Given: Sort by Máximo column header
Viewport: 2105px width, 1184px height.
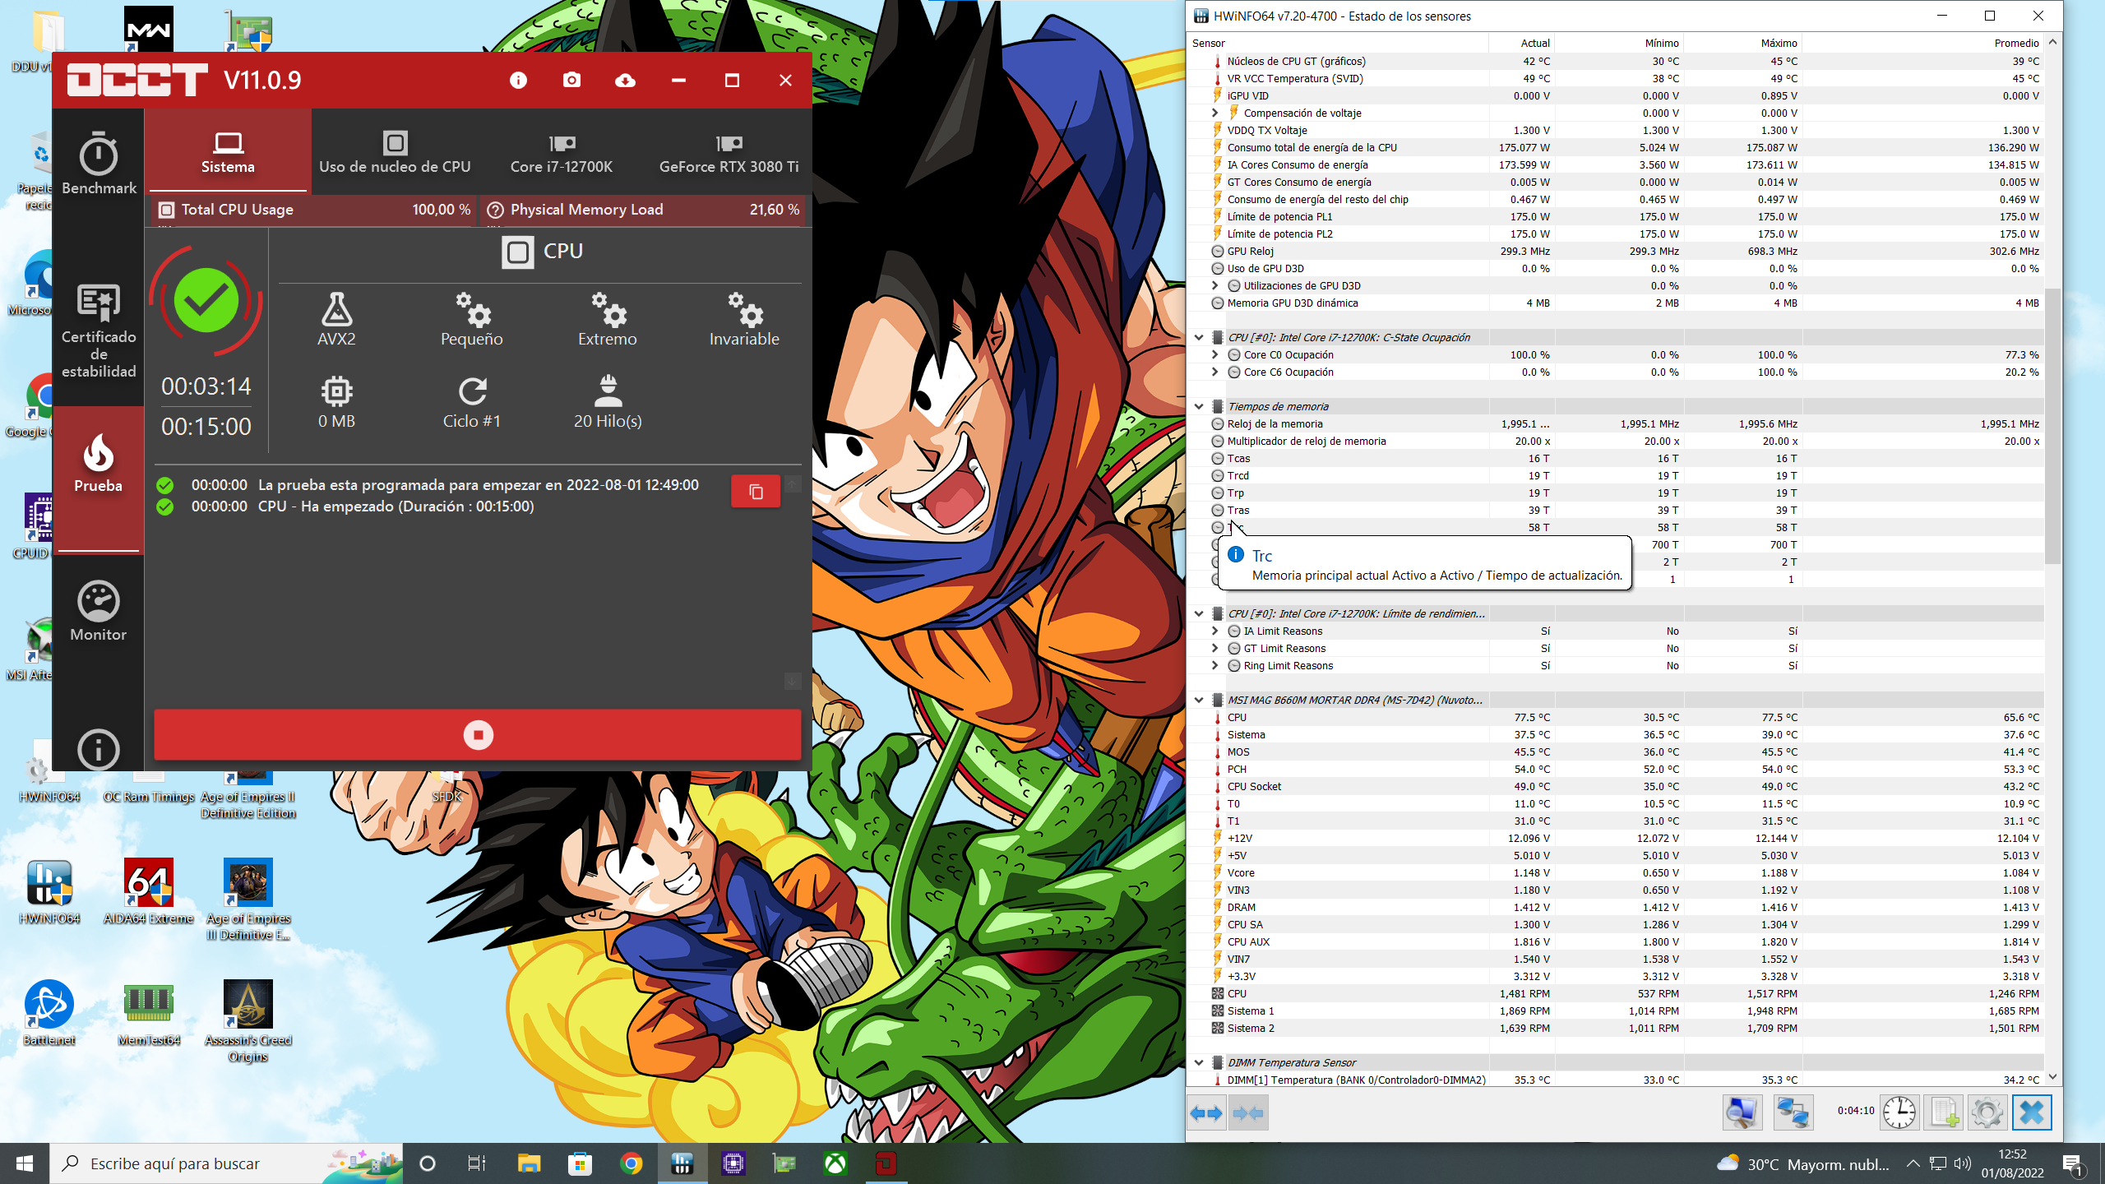Looking at the screenshot, I should pyautogui.click(x=1742, y=43).
